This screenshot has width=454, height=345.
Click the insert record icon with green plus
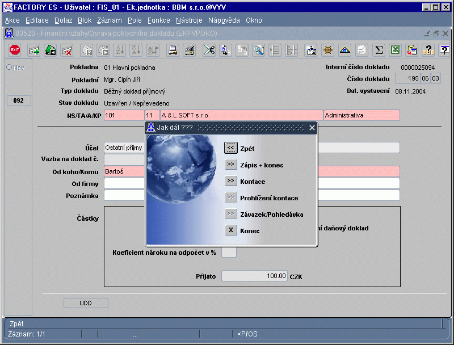click(x=34, y=50)
